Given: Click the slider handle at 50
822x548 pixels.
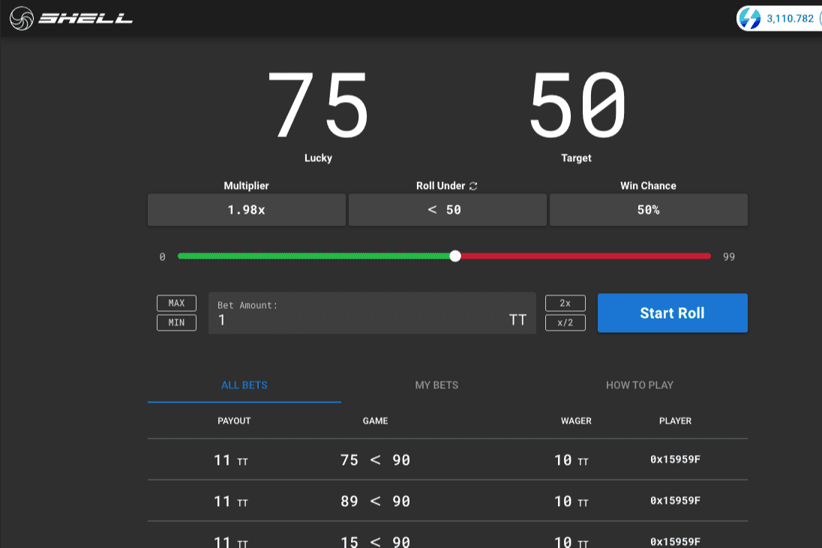Looking at the screenshot, I should (455, 256).
